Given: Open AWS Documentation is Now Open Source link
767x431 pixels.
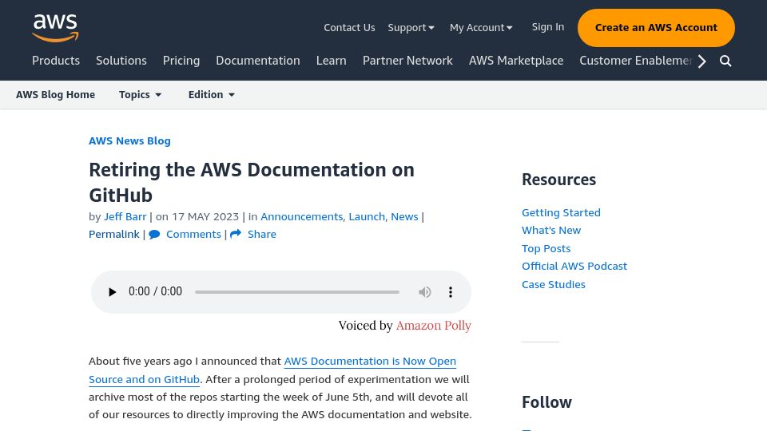Looking at the screenshot, I should coord(272,370).
